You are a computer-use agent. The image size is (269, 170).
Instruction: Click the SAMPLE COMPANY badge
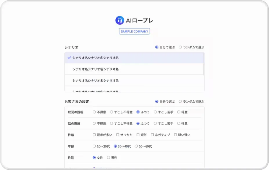[134, 31]
